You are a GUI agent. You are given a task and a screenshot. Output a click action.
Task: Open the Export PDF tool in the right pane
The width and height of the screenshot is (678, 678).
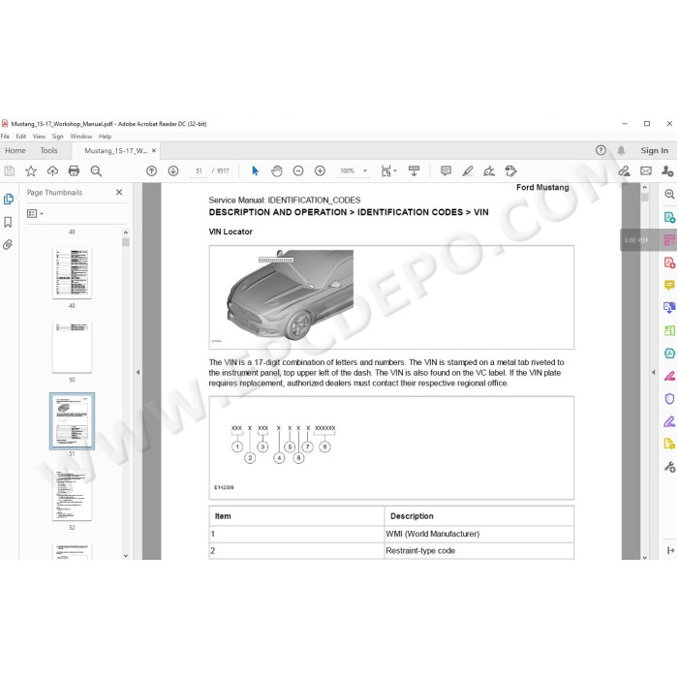[669, 217]
